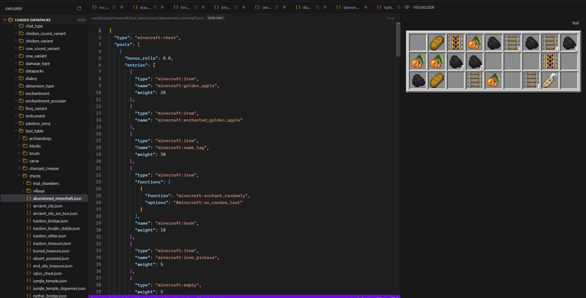Click the empty top-left chest slot
Image resolution: width=586 pixels, height=298 pixels.
tap(418, 42)
